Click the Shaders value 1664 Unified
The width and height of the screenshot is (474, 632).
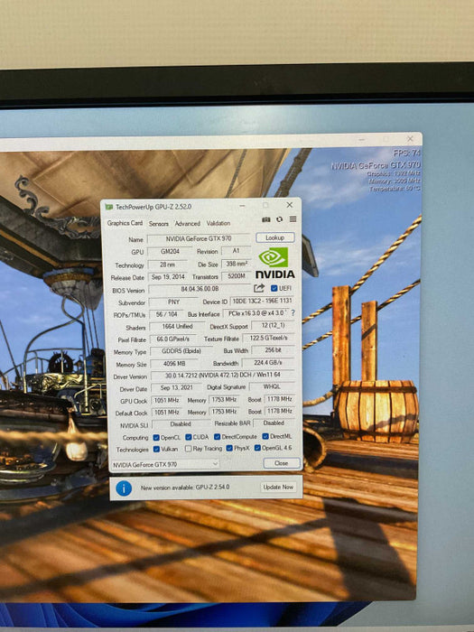178,327
